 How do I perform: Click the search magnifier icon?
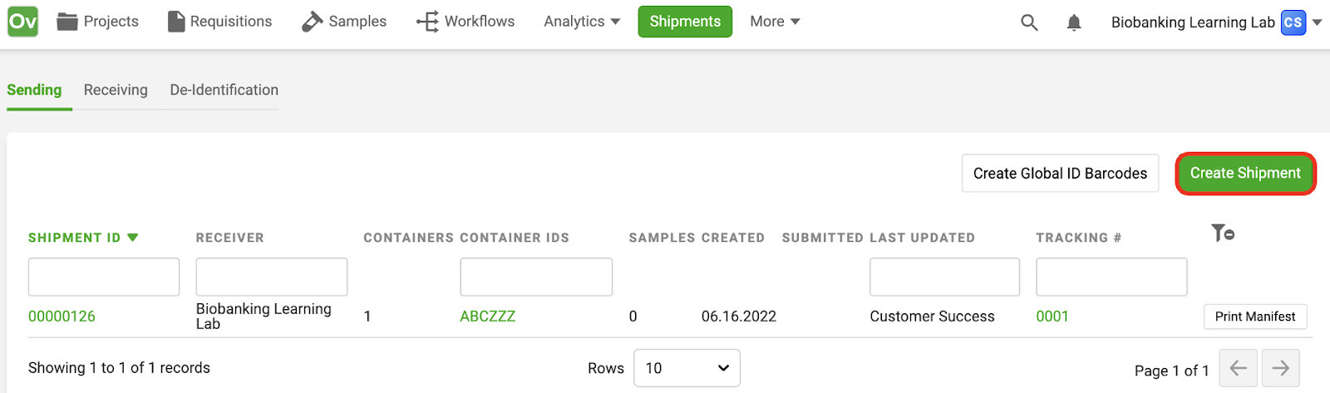[1029, 22]
